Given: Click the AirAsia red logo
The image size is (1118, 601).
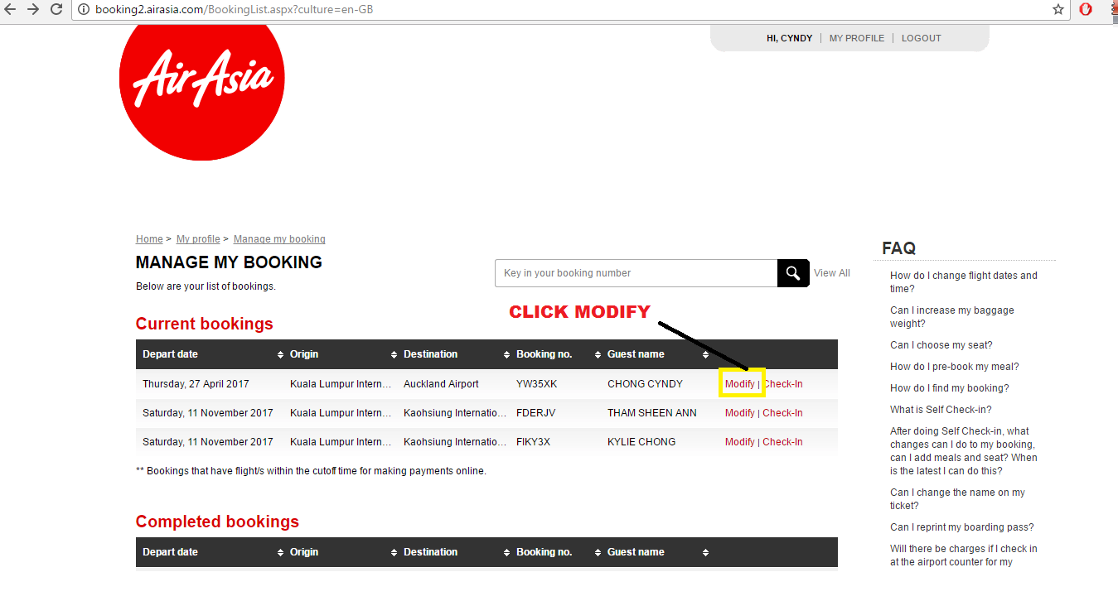Looking at the screenshot, I should (x=201, y=79).
